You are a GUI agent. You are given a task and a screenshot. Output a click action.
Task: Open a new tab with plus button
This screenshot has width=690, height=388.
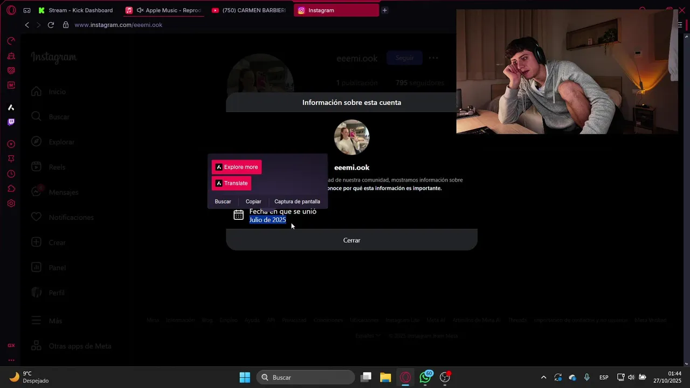384,10
